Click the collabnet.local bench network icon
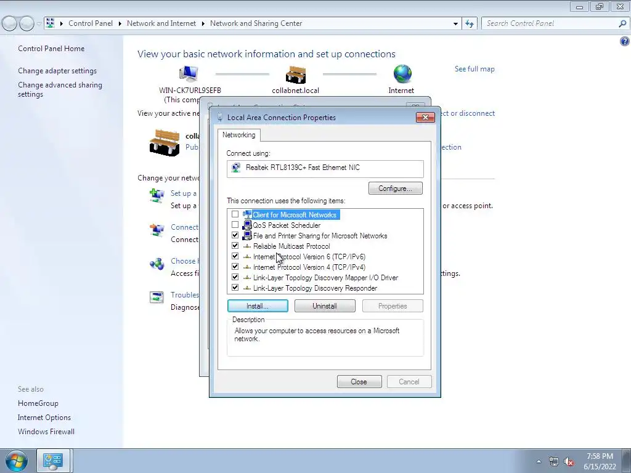 point(296,75)
